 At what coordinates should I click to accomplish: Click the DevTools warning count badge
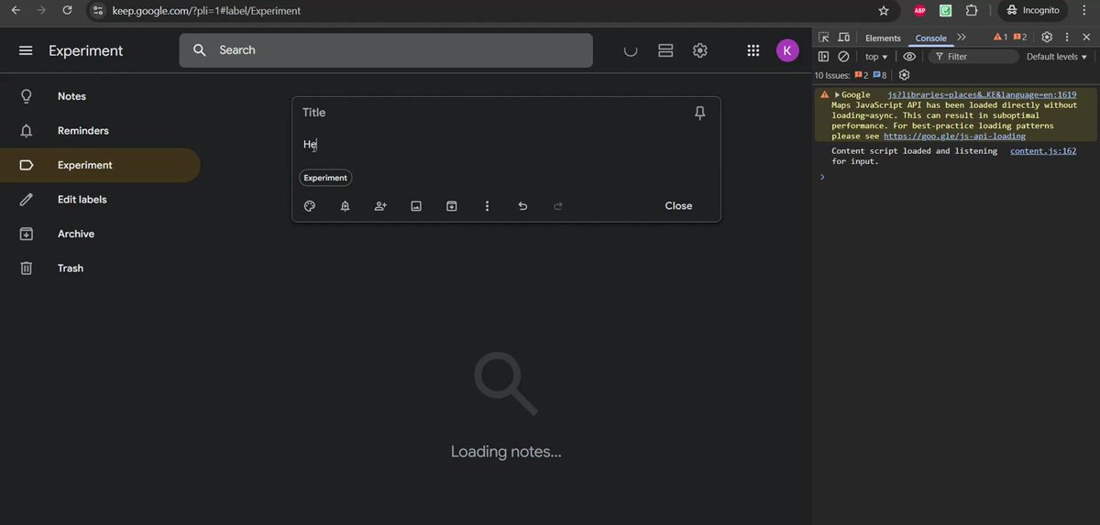1000,38
